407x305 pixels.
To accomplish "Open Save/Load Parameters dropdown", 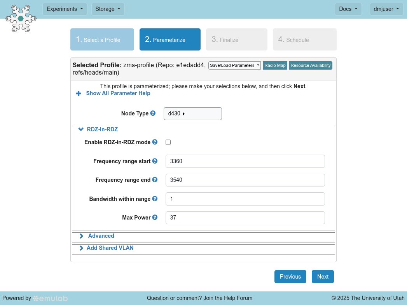I will click(x=234, y=65).
